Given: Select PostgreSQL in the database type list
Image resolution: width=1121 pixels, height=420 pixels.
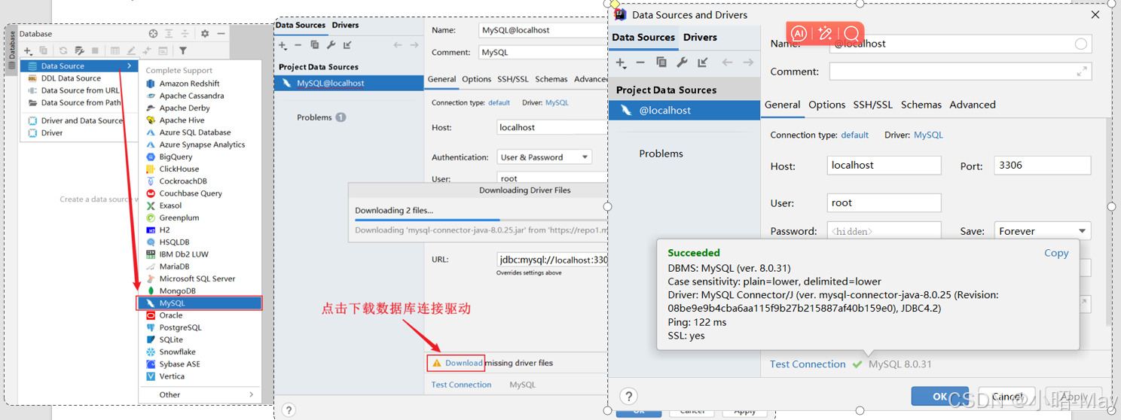Looking at the screenshot, I should (200, 327).
